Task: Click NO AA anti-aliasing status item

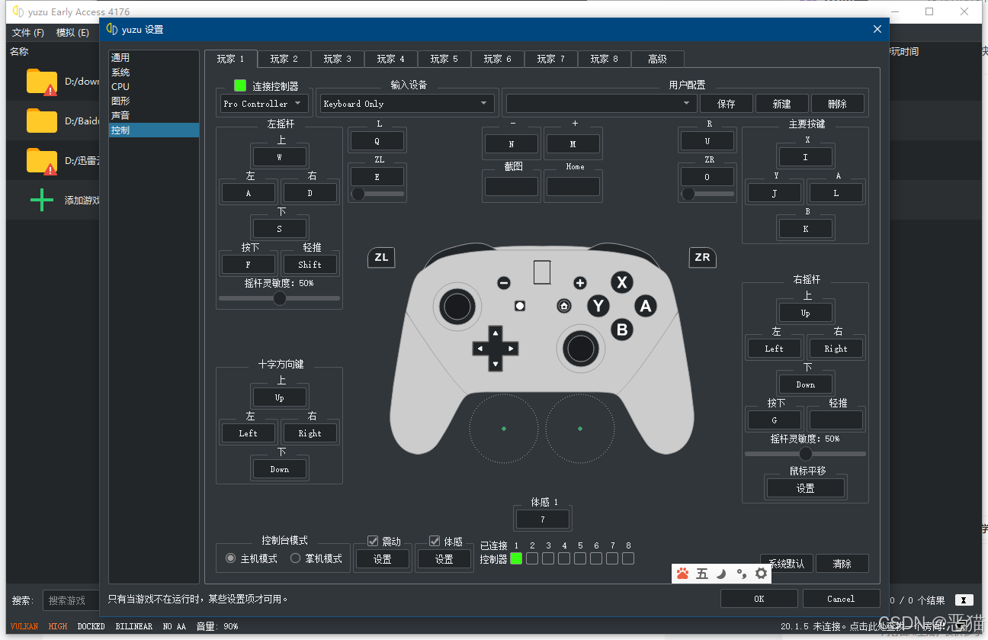Action: (173, 626)
